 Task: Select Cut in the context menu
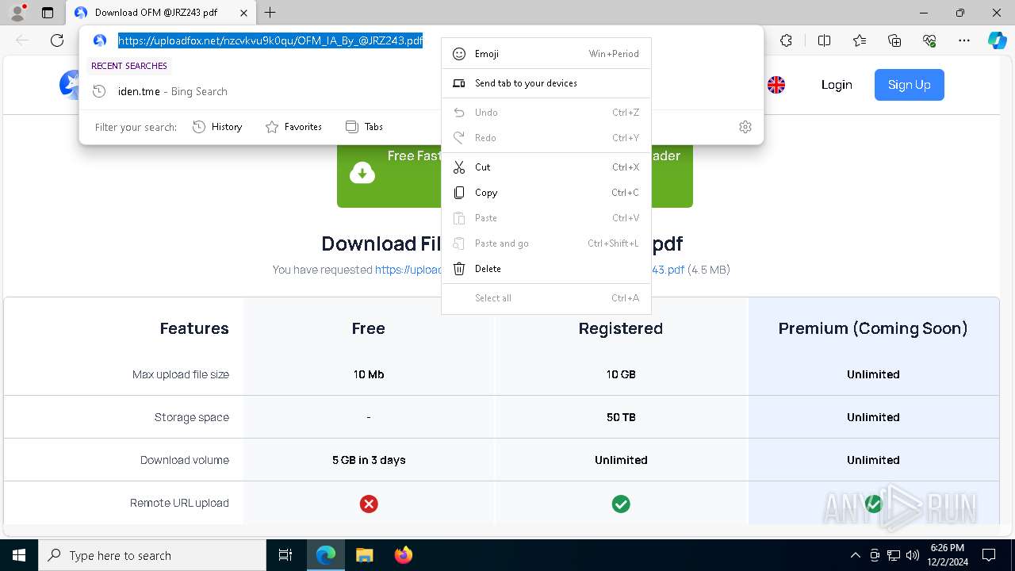(546, 167)
